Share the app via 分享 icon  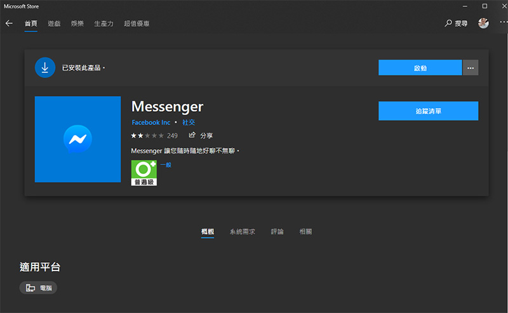click(x=201, y=135)
